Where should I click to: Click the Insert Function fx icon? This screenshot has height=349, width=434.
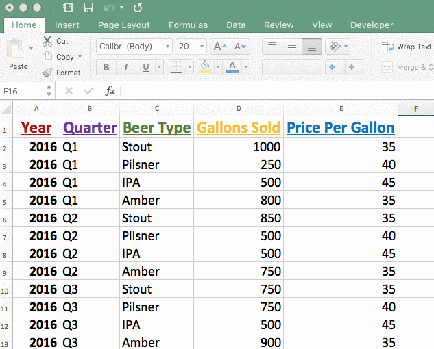click(110, 91)
